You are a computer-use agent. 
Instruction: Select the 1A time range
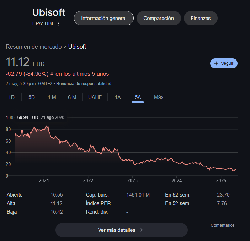(x=118, y=97)
